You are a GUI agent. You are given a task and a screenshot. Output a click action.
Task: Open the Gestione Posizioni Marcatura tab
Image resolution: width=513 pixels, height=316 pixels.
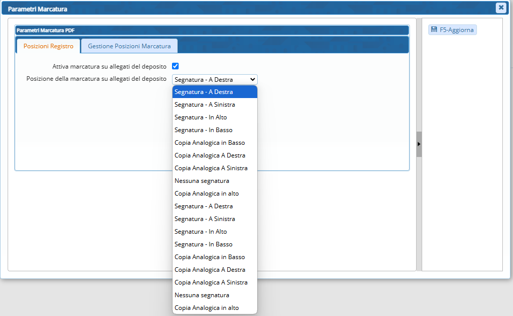point(129,46)
